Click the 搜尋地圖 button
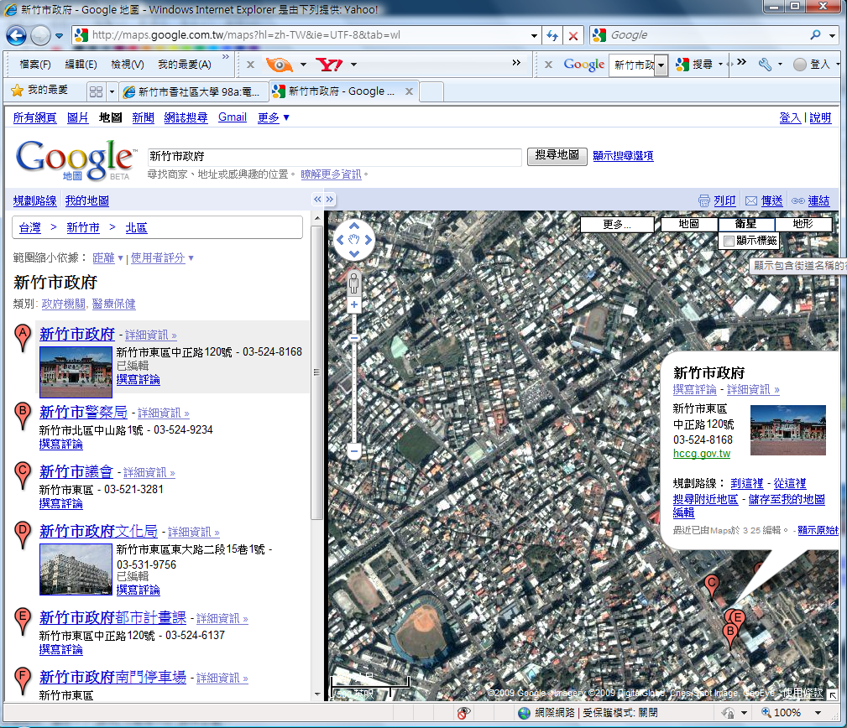847x728 pixels. point(557,156)
